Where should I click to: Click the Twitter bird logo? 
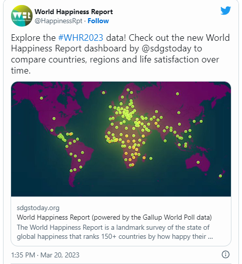225,11
